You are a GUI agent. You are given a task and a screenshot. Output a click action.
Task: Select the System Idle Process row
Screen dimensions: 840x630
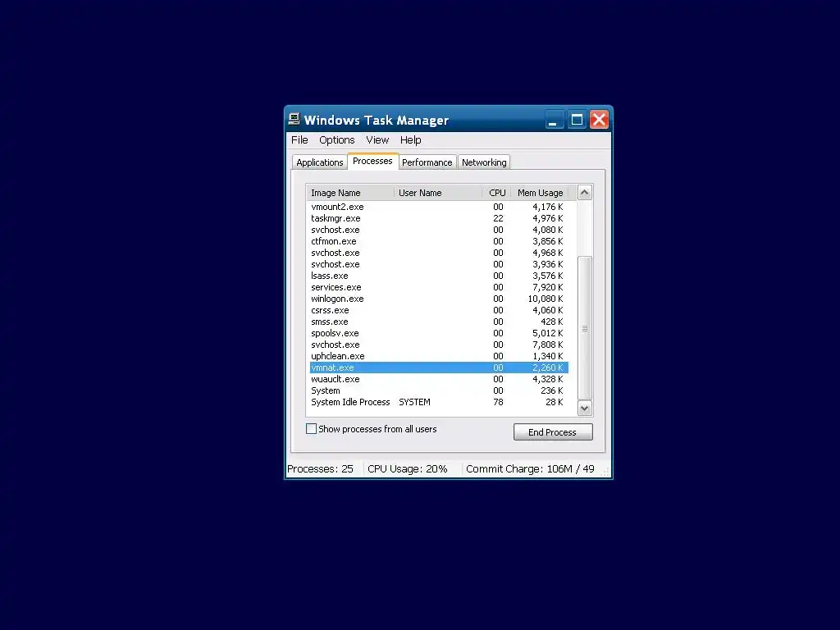coord(439,402)
